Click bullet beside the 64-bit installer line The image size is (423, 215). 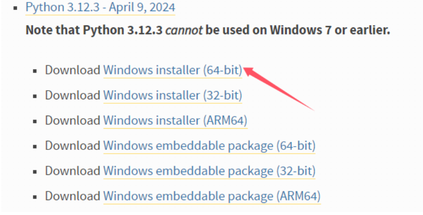pyautogui.click(x=35, y=71)
